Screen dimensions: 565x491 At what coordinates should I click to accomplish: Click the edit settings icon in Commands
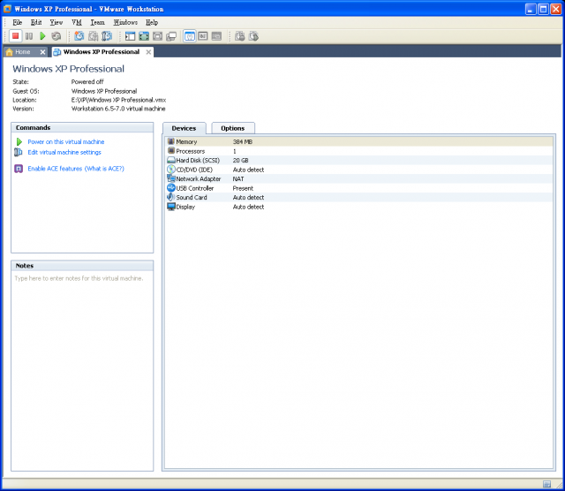[x=19, y=152]
